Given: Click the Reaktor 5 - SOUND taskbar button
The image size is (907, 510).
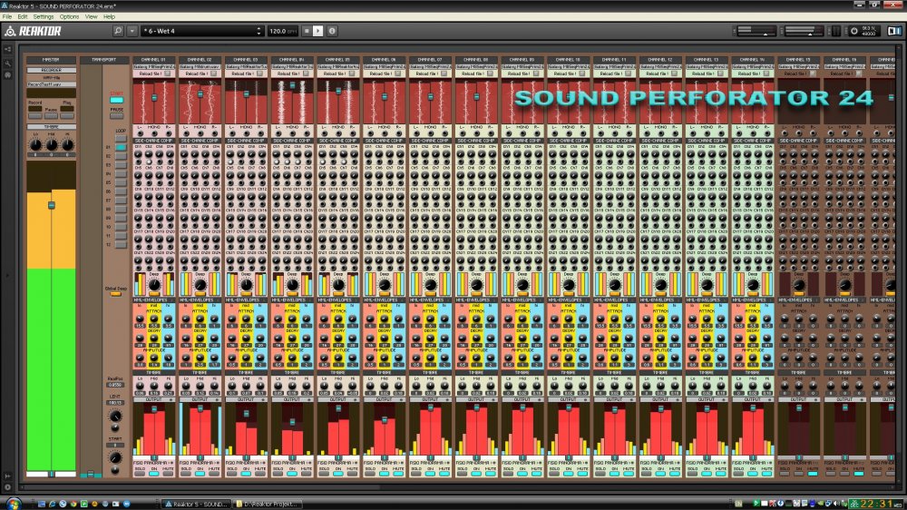Looking at the screenshot, I should (x=196, y=505).
